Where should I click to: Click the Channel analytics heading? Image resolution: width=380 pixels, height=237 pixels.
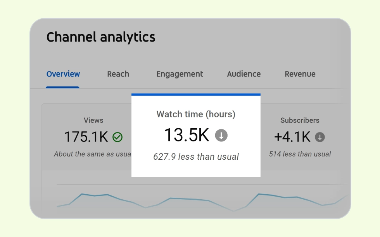pos(101,37)
